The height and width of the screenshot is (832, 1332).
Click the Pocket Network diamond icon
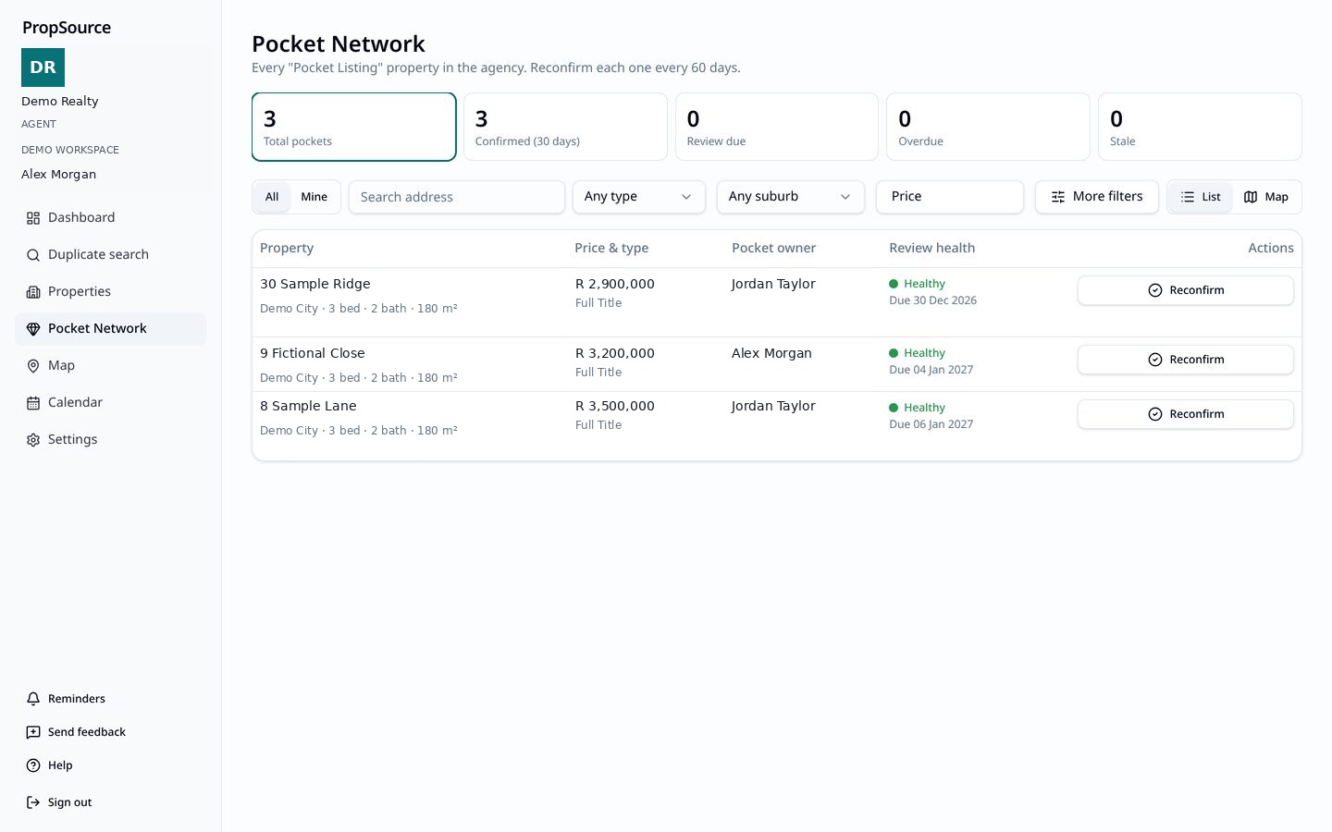point(33,329)
